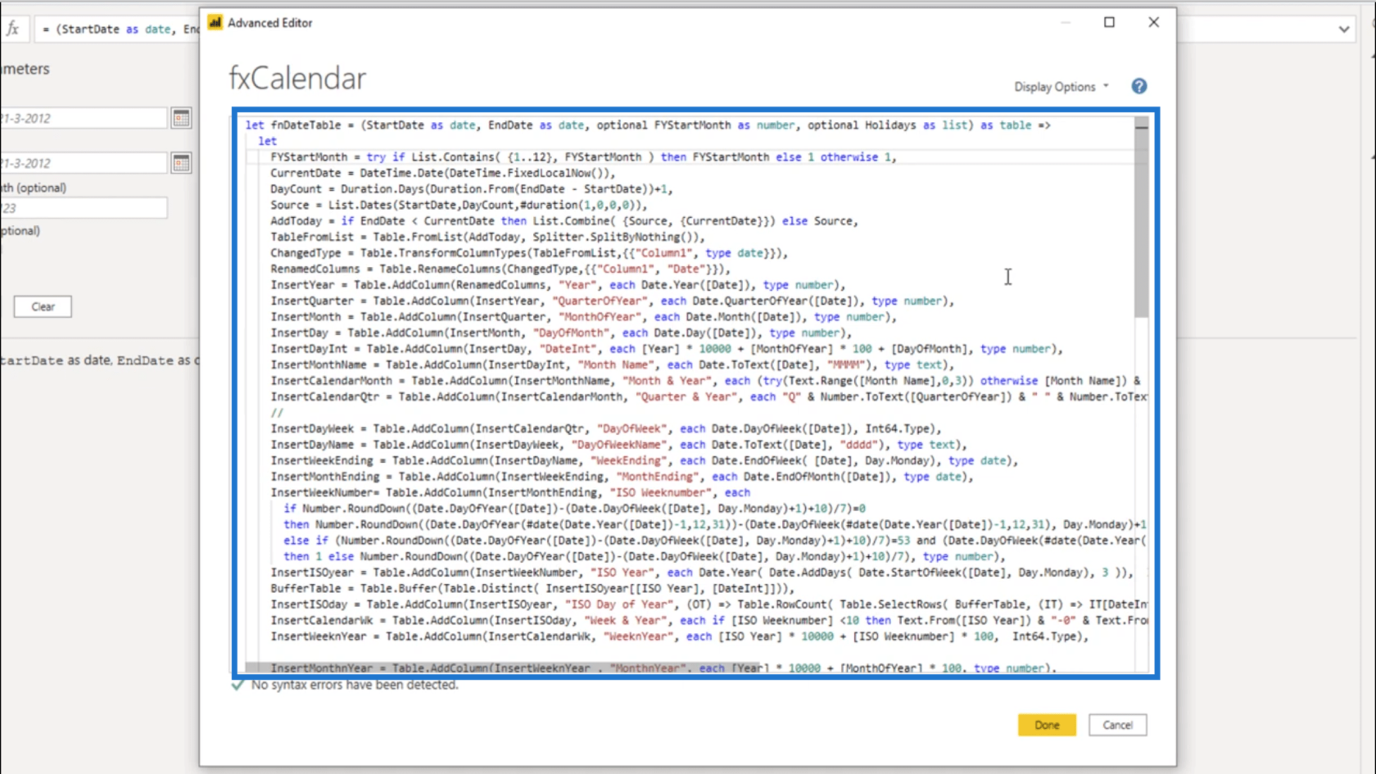Click the Clear button in background window
The height and width of the screenshot is (774, 1376).
coord(43,306)
